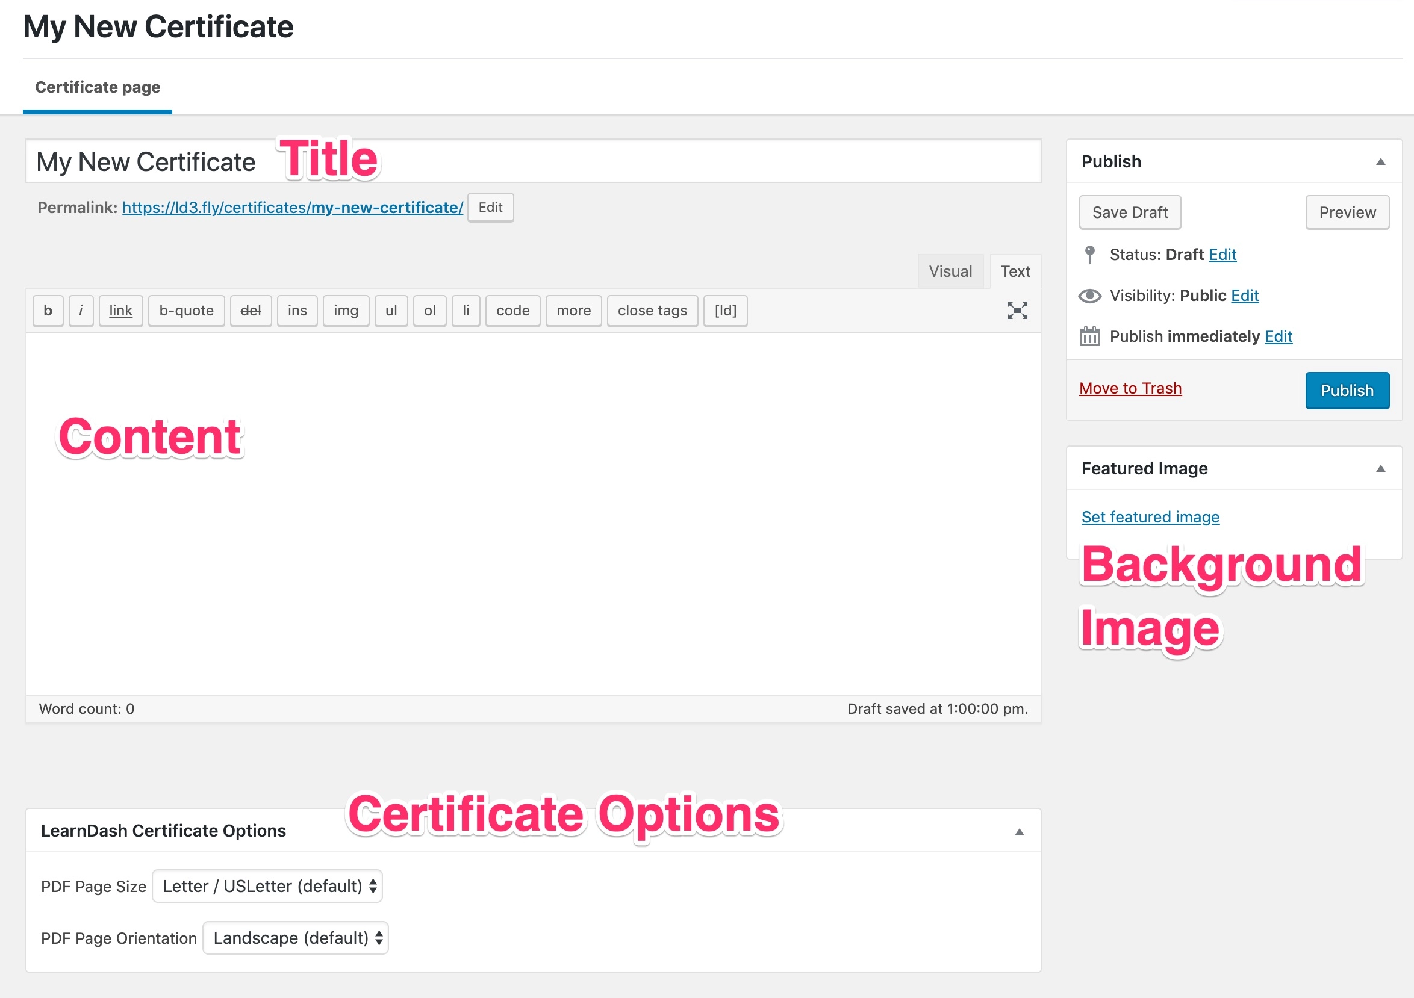The width and height of the screenshot is (1414, 998).
Task: Click the ordered list icon
Action: (x=428, y=310)
